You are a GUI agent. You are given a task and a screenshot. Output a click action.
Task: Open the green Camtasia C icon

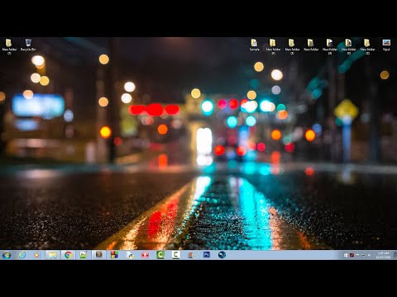[x=160, y=255]
